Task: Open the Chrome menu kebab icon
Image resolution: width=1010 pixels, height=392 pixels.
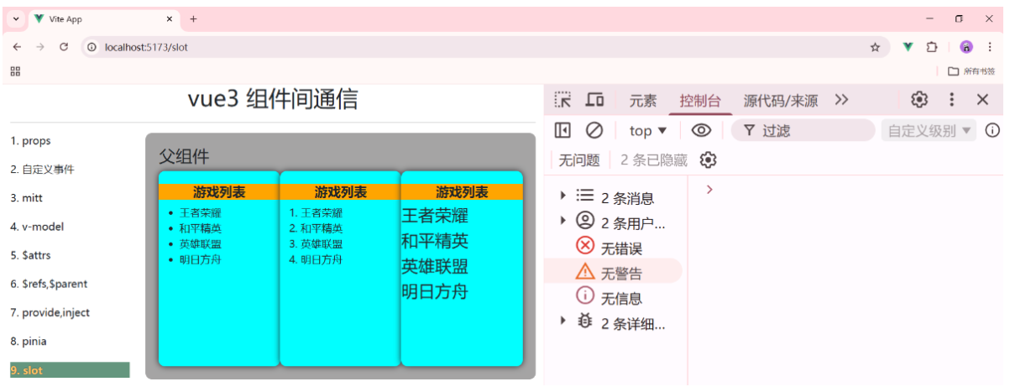Action: pos(992,47)
